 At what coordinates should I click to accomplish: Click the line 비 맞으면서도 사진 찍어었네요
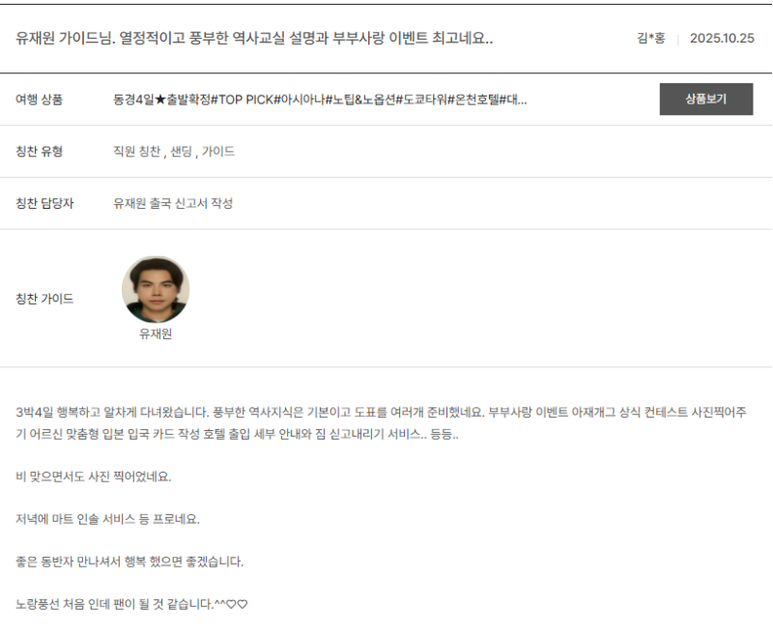(94, 477)
